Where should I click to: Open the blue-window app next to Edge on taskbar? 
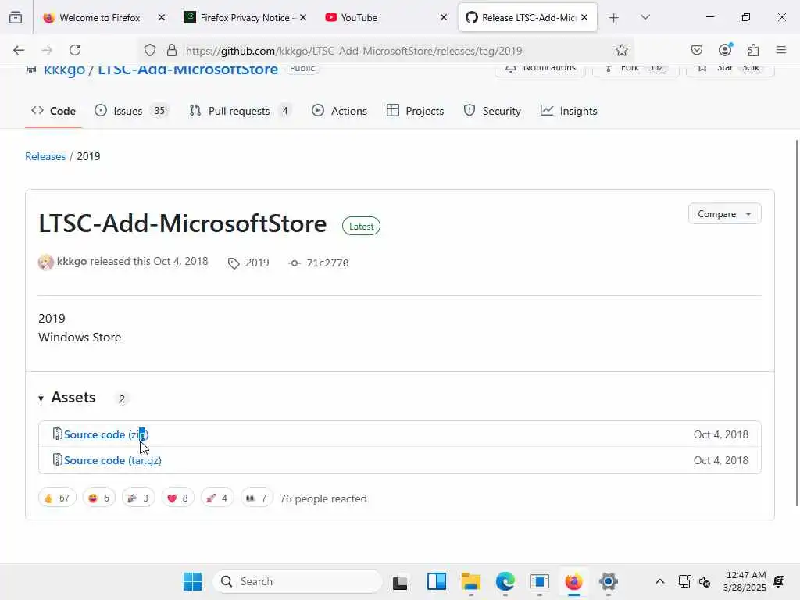(x=539, y=581)
